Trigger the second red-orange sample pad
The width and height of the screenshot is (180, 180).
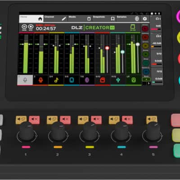point(145,37)
